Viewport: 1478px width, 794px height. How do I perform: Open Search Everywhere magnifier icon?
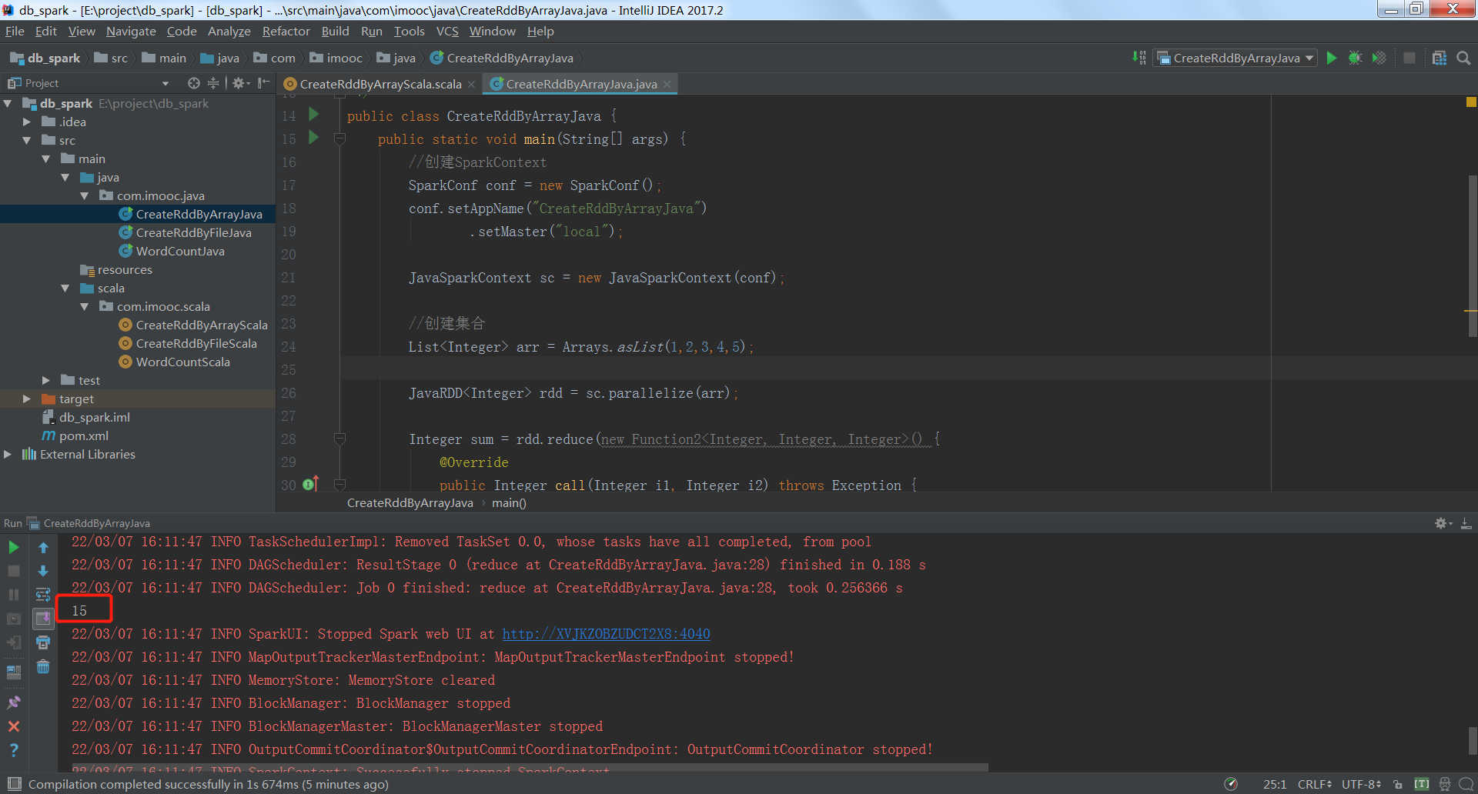tap(1463, 58)
